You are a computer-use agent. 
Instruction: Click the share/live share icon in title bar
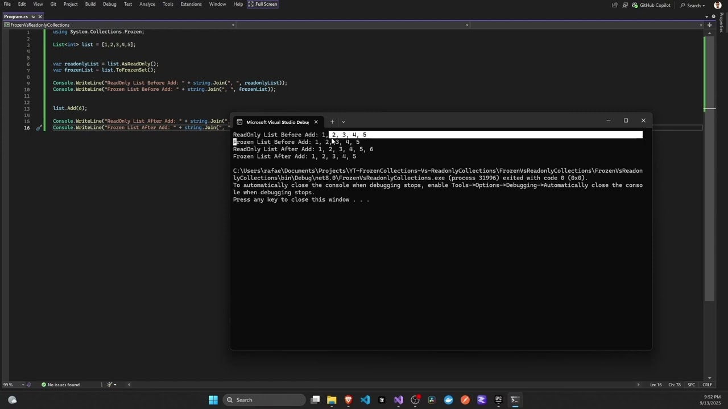tap(614, 5)
